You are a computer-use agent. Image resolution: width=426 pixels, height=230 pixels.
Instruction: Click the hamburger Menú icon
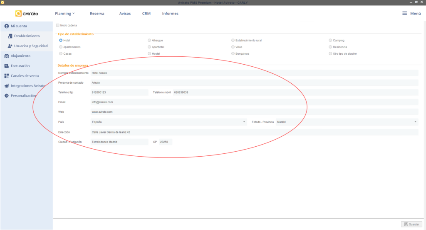point(404,13)
